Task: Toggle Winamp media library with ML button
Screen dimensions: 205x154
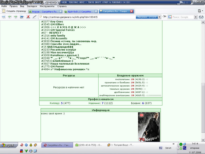Action: [55, 3]
